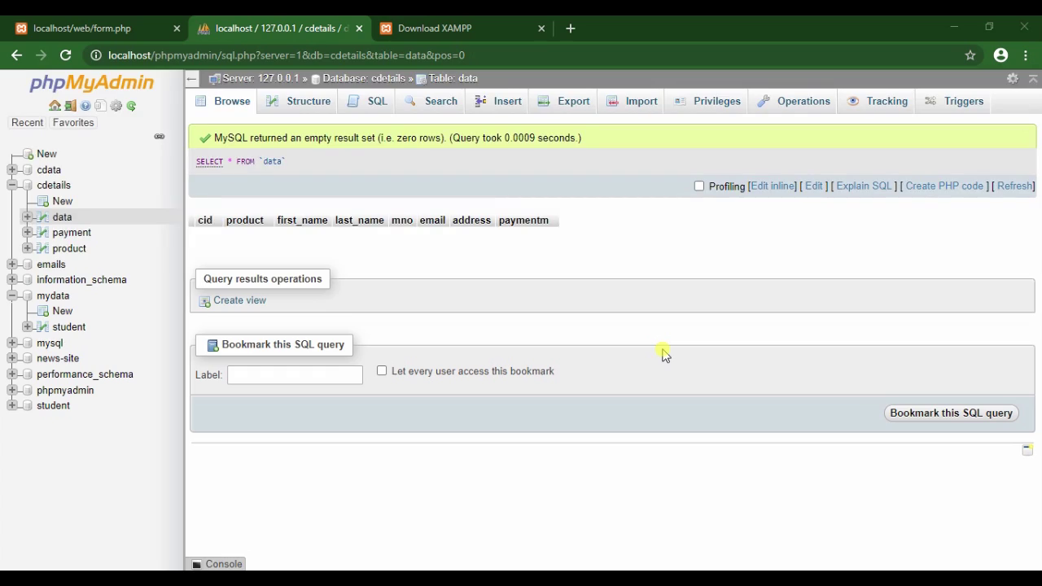Screen dimensions: 1042x586
Task: Click the log out icon in sidebar
Action: pyautogui.click(x=70, y=106)
